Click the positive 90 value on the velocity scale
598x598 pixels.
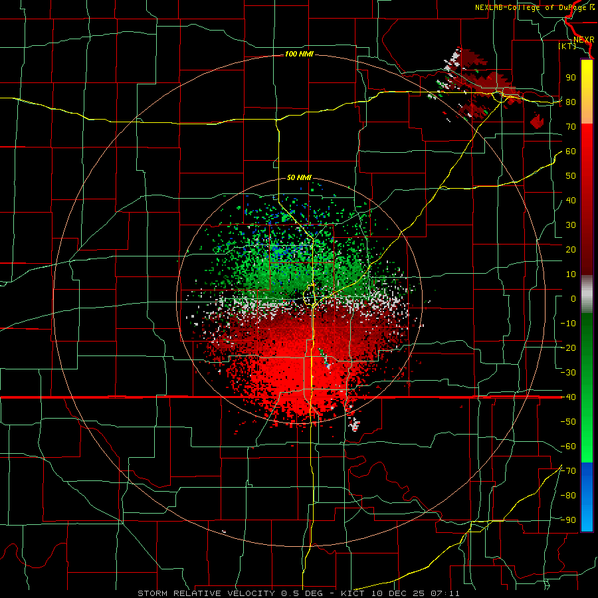pyautogui.click(x=571, y=78)
